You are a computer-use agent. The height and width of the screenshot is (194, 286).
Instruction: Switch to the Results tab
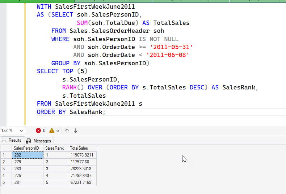pos(12,140)
